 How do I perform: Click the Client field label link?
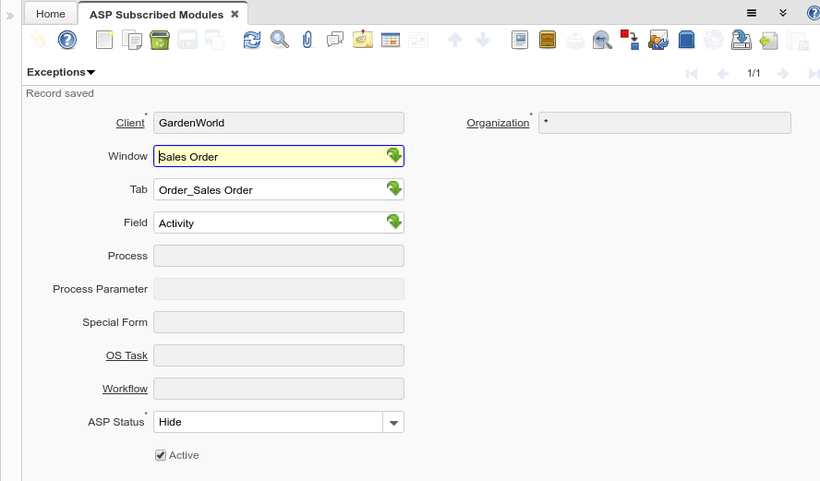coord(130,123)
